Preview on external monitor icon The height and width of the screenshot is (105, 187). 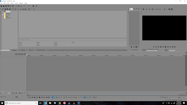[147, 9]
